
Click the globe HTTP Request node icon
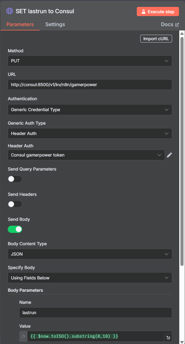tap(10, 11)
